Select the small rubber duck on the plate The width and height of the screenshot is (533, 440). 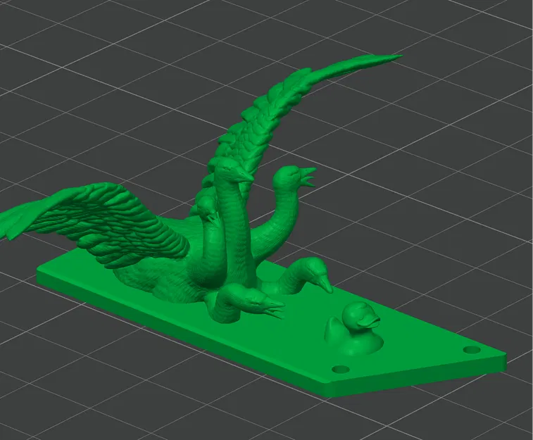(x=353, y=328)
